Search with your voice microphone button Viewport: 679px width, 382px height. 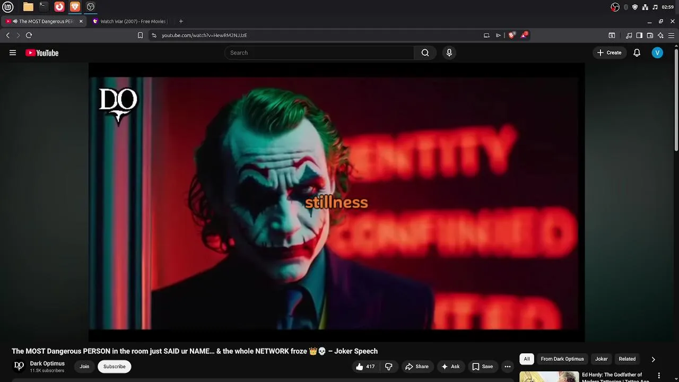click(x=449, y=53)
